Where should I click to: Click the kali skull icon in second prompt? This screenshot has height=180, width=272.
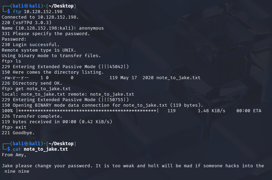pos(26,144)
